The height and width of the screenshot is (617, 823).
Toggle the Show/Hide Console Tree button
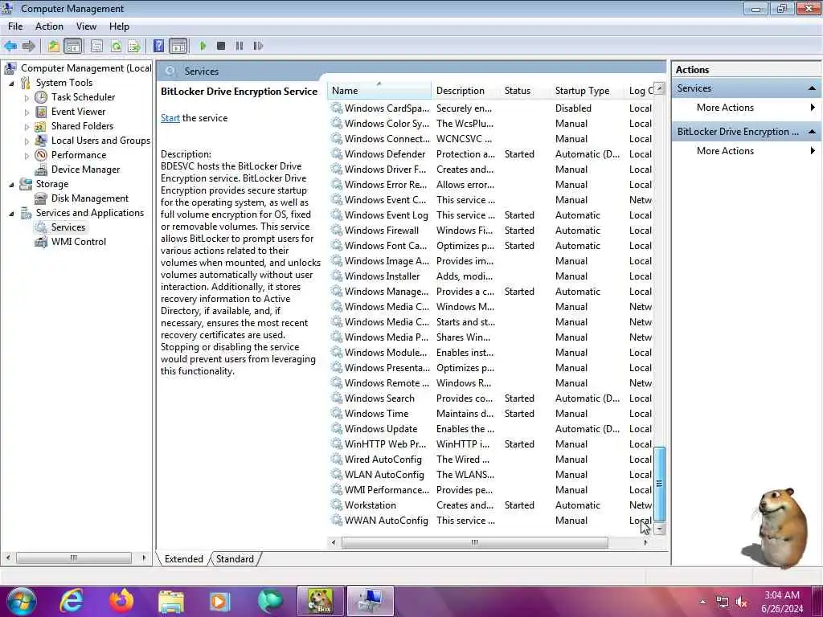73,46
